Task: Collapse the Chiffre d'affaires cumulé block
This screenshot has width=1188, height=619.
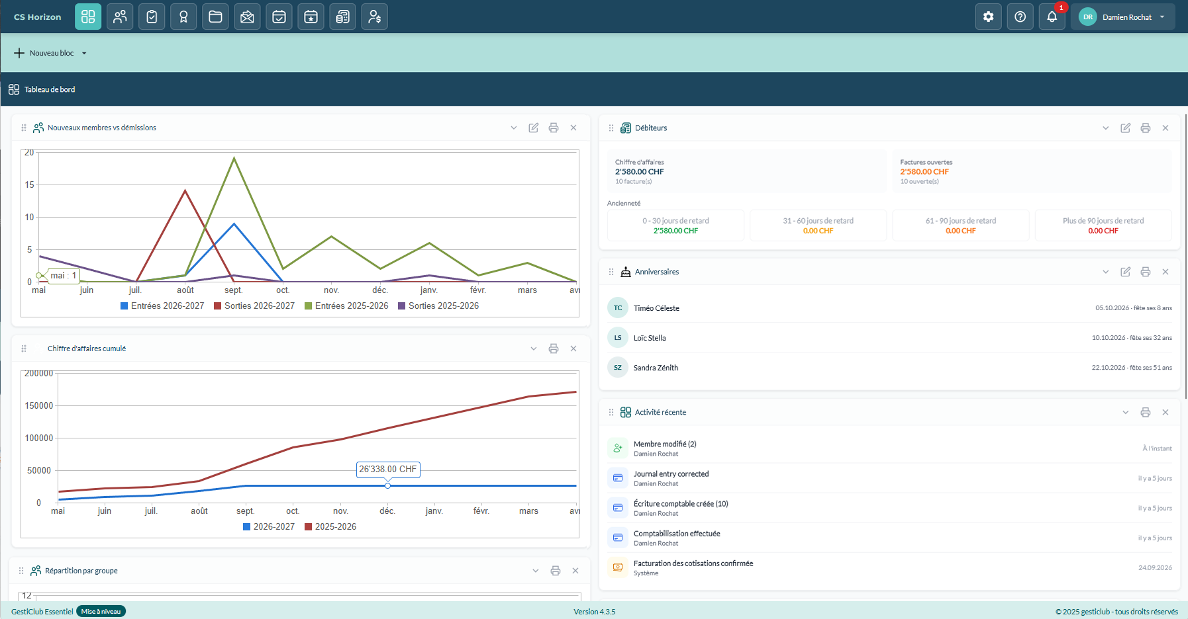Action: click(x=534, y=349)
